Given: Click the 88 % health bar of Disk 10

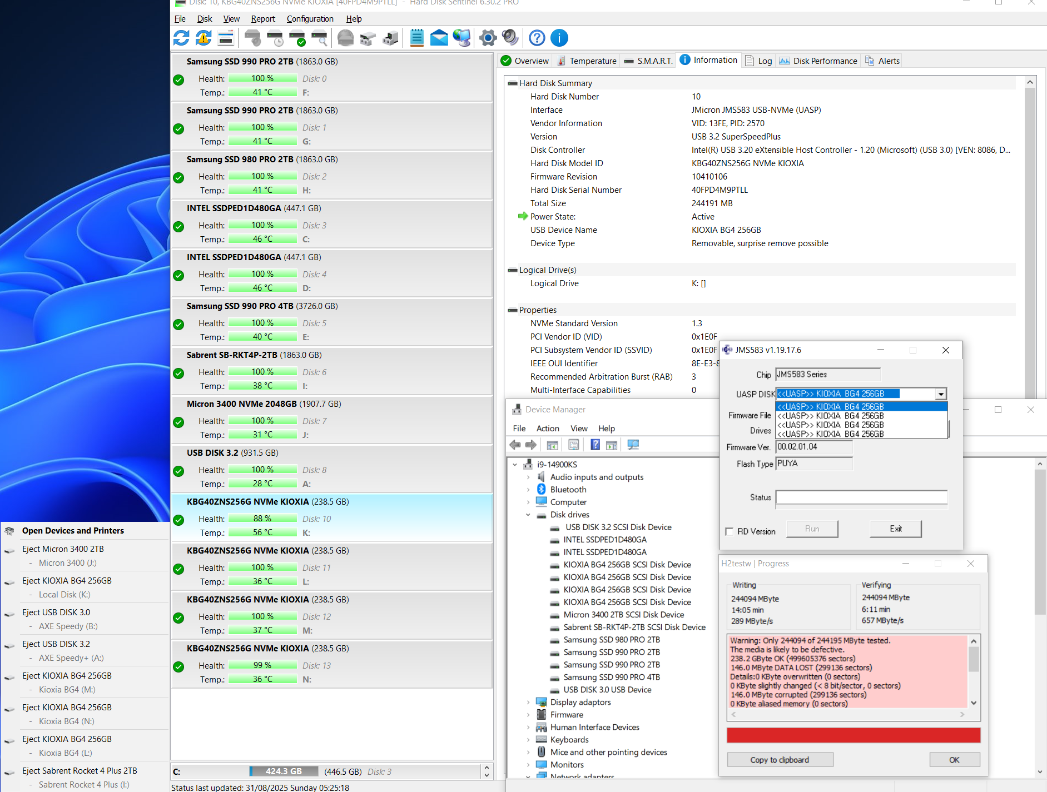Looking at the screenshot, I should pos(262,519).
